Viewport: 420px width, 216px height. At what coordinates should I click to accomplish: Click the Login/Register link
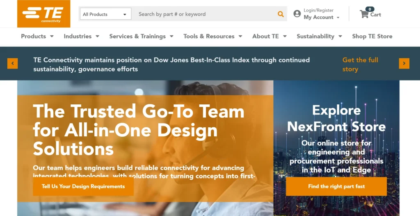tap(318, 10)
